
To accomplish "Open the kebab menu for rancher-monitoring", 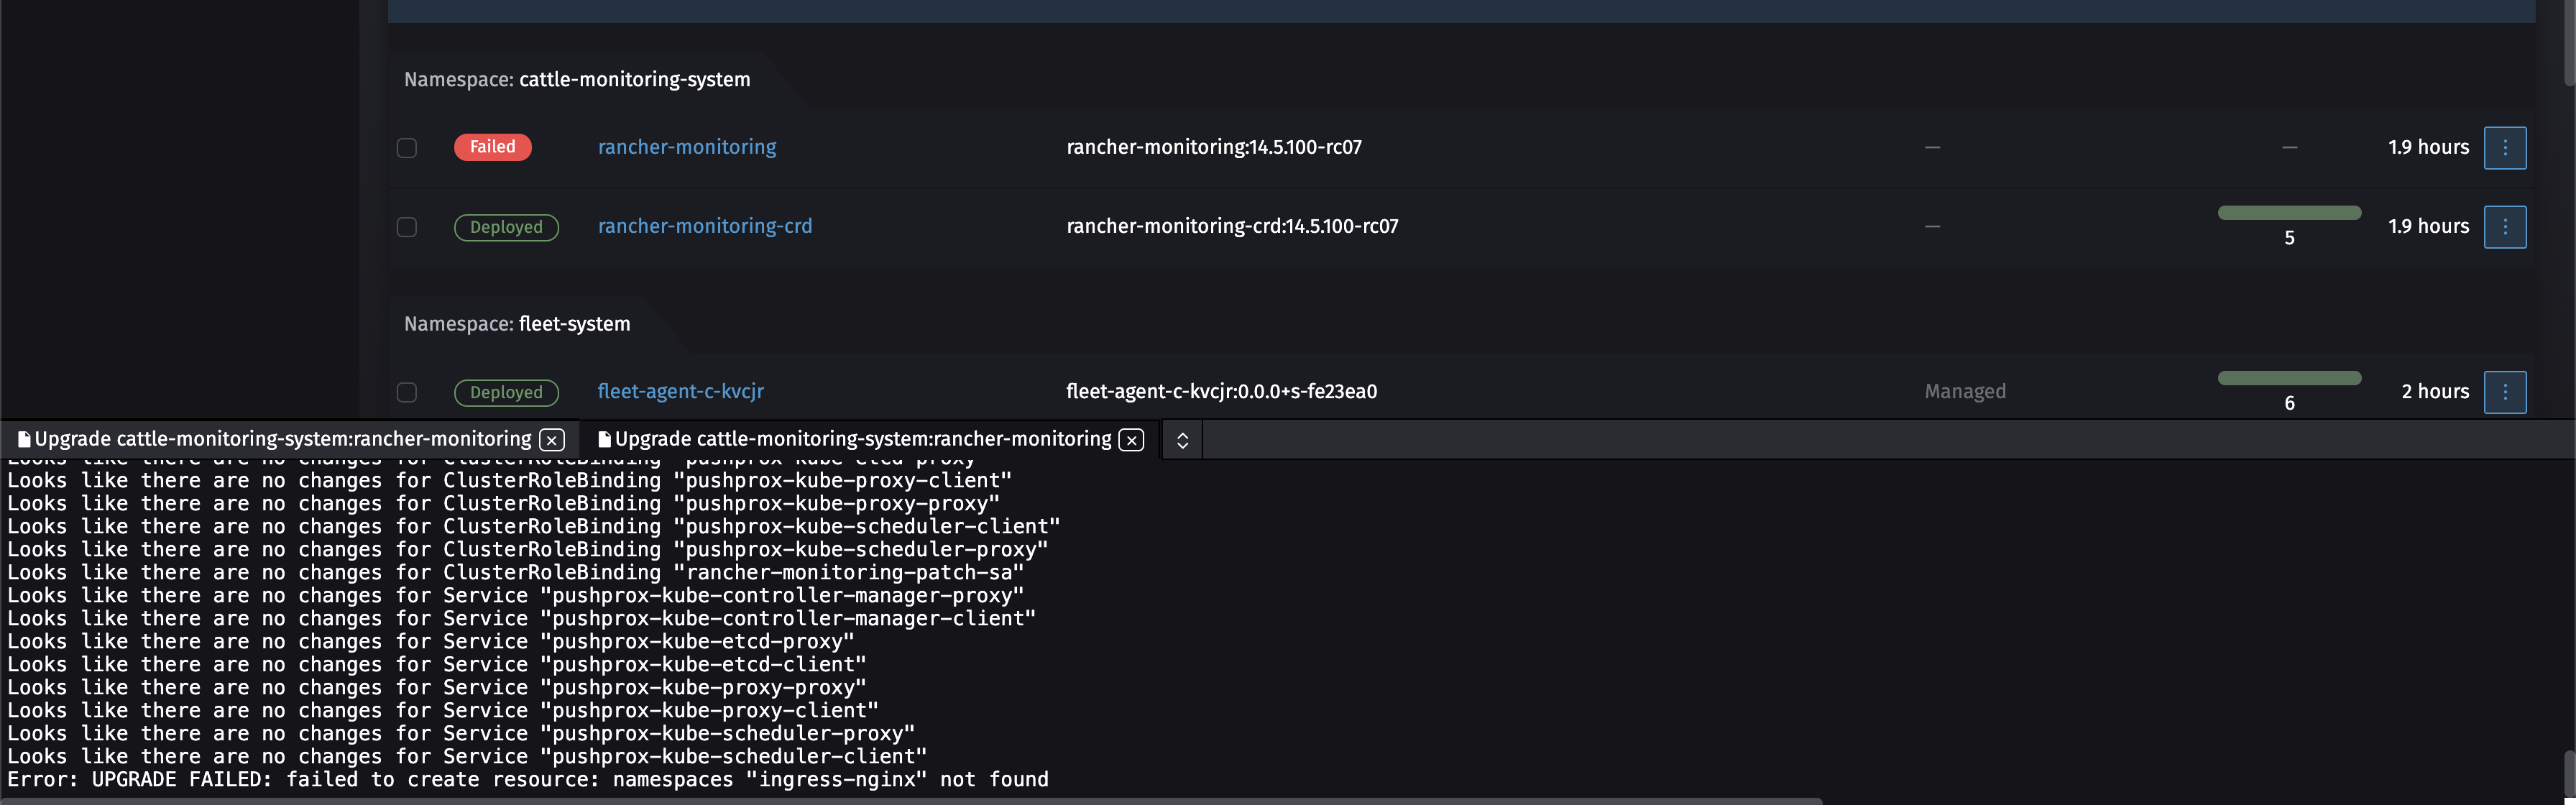I will (2506, 147).
